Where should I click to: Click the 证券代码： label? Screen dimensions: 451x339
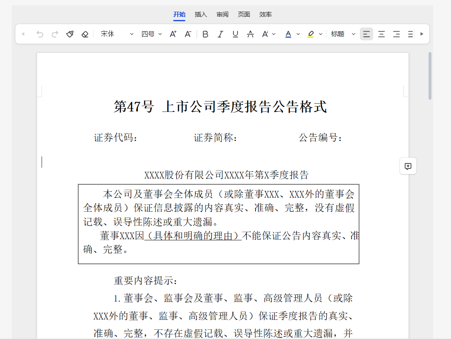coord(116,138)
